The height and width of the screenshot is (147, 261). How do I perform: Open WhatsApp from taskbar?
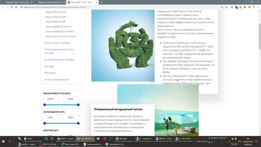coord(123,139)
